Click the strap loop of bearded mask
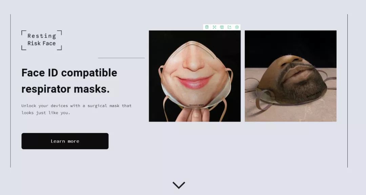Image resolution: width=366 pixels, height=195 pixels. 263,100
